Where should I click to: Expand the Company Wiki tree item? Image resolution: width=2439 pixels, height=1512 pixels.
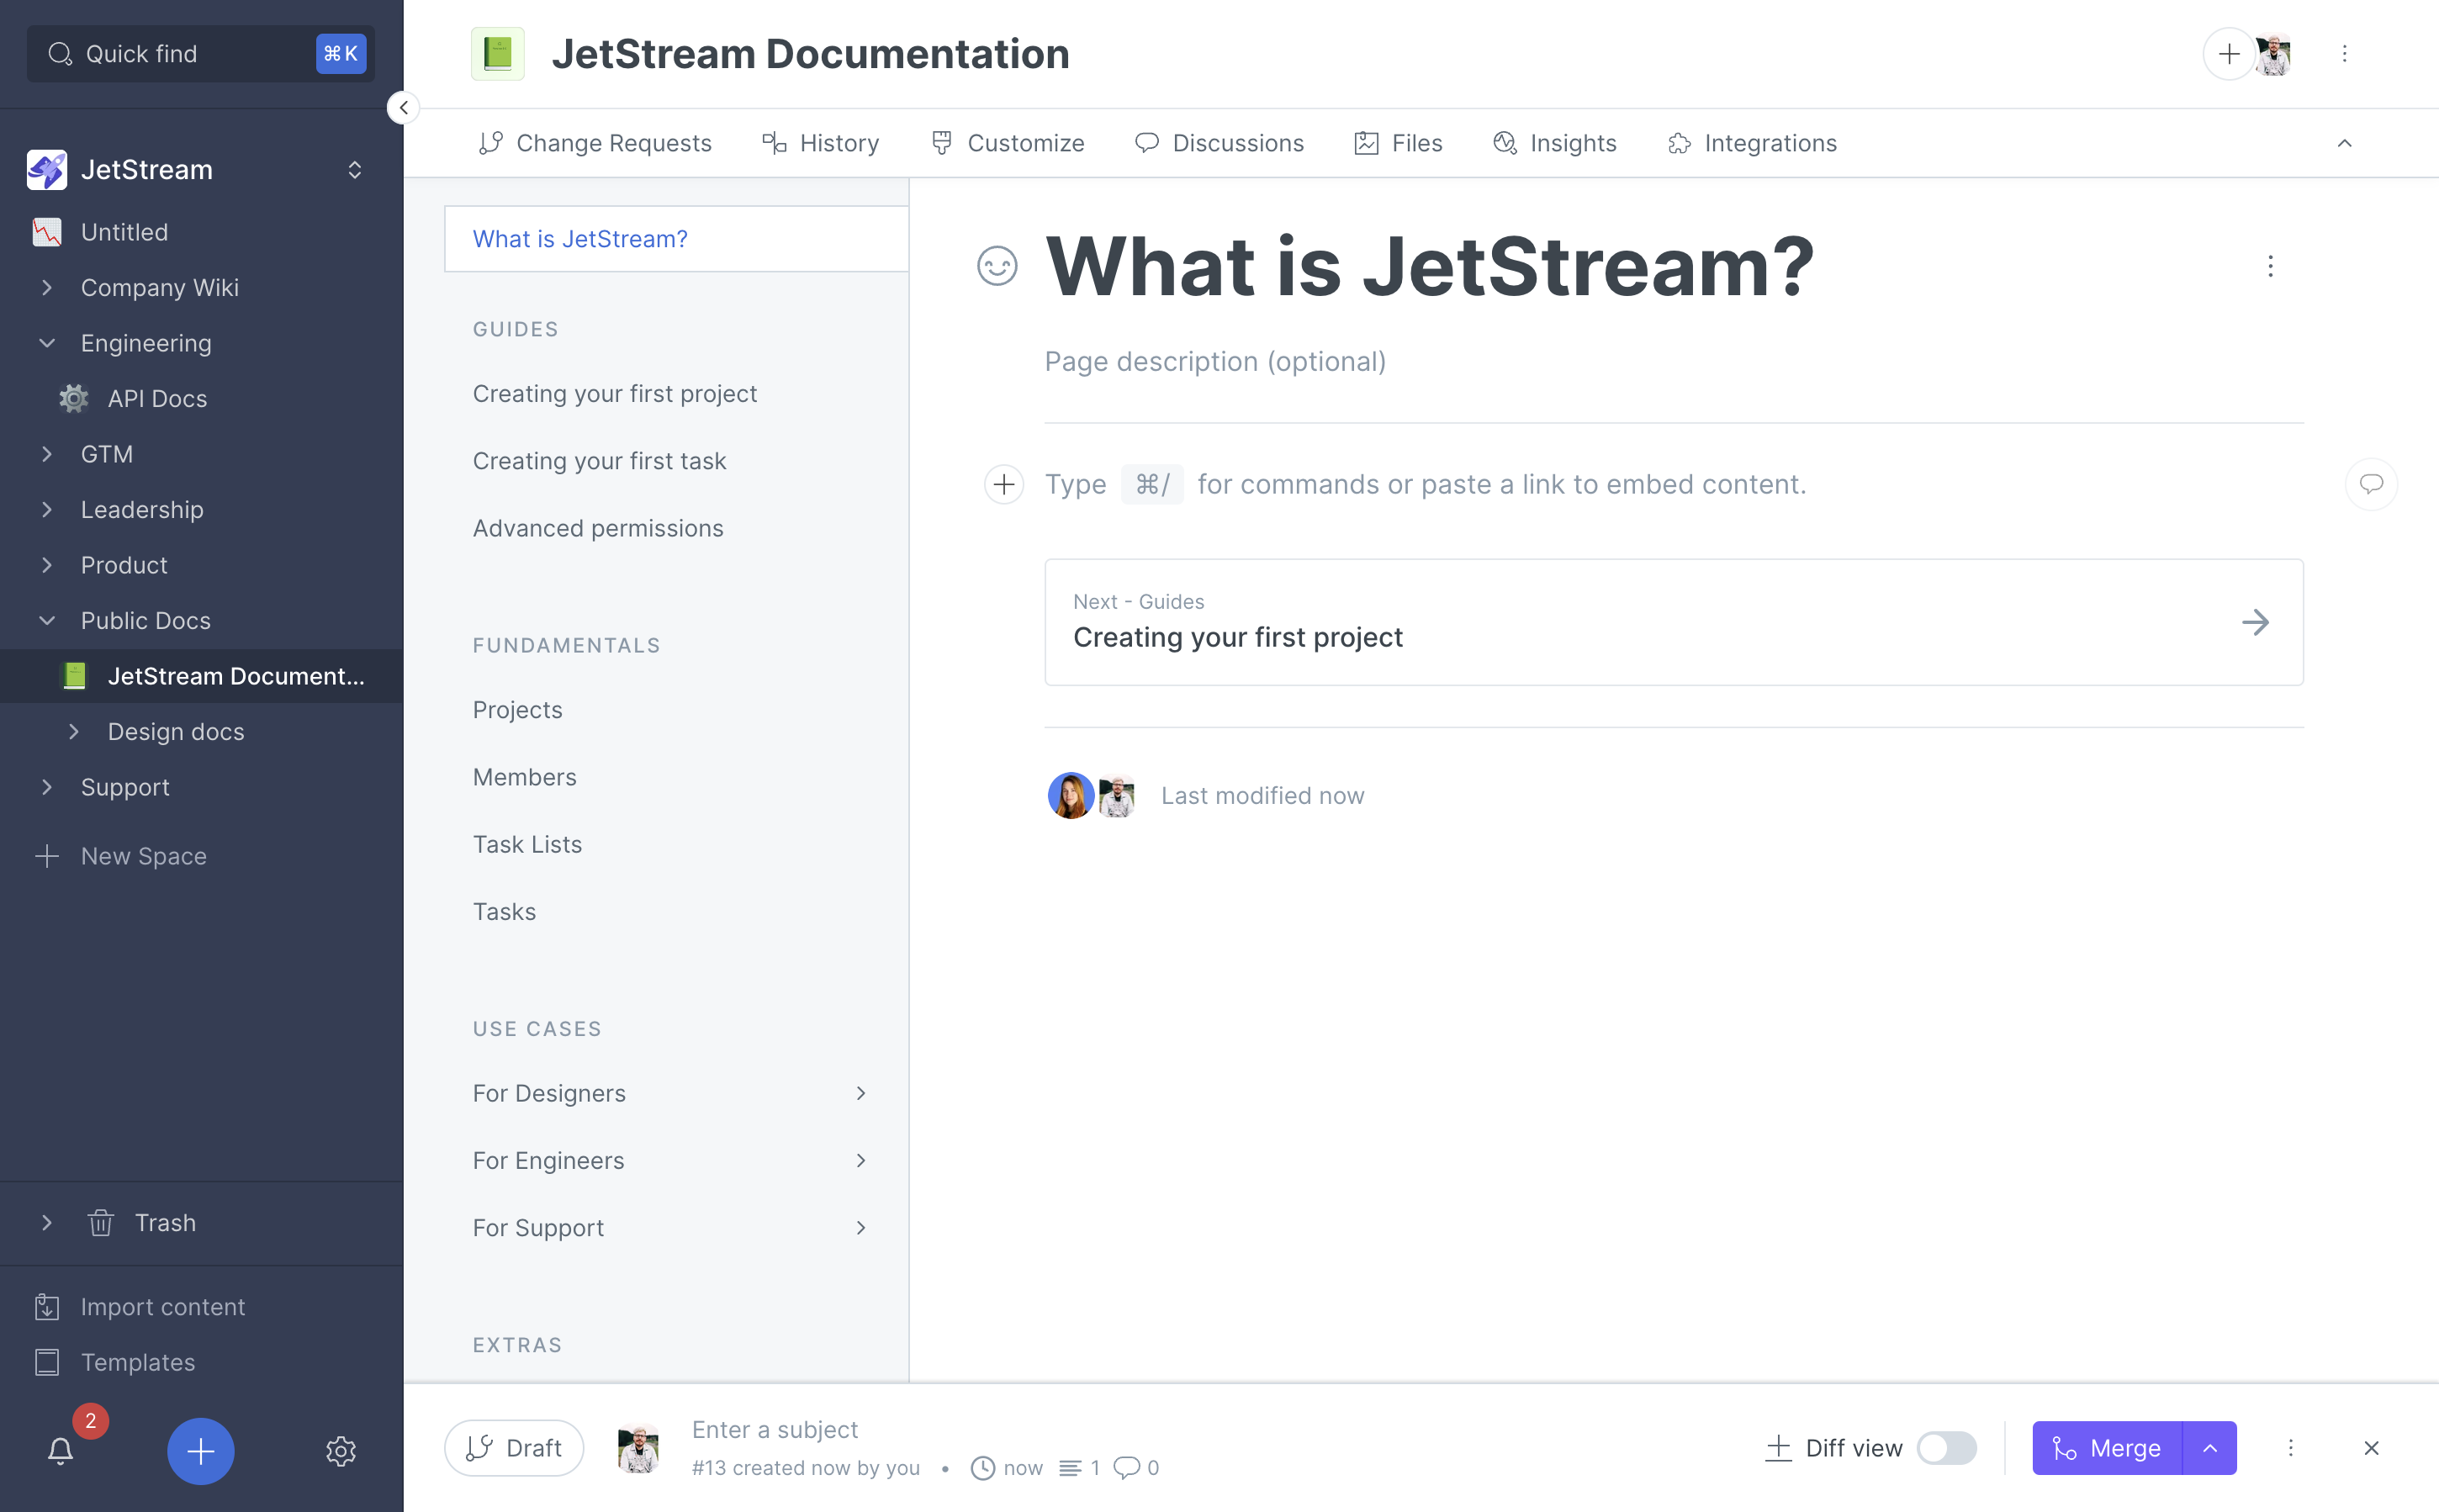point(46,288)
